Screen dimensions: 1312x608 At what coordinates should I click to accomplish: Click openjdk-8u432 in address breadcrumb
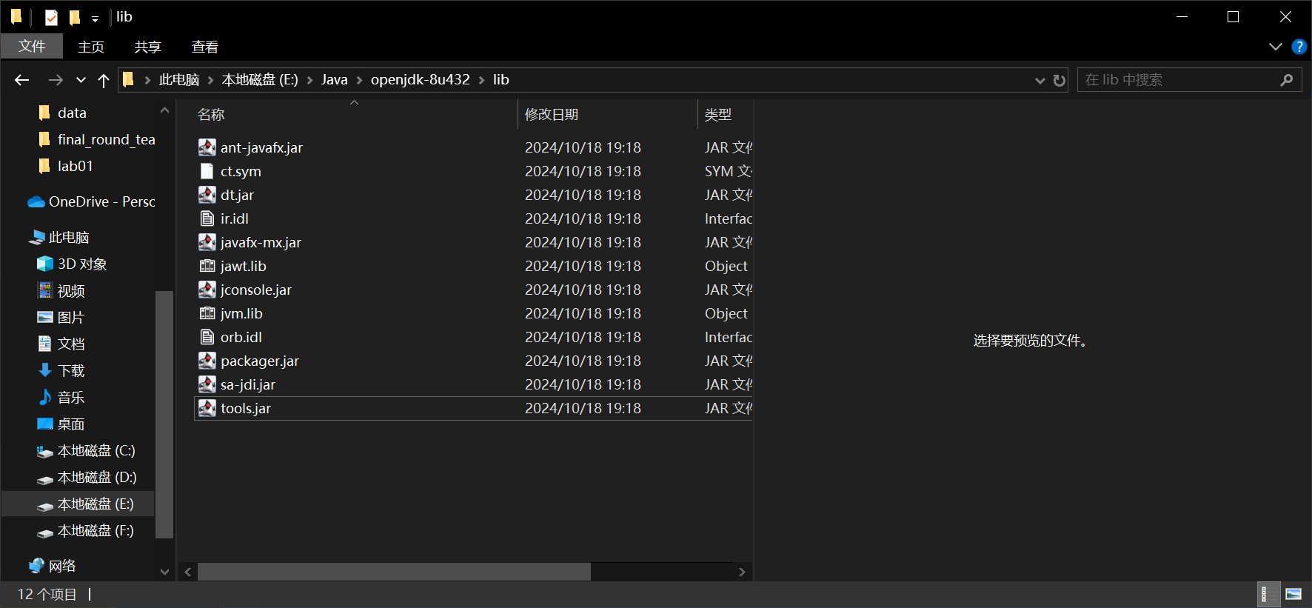421,80
